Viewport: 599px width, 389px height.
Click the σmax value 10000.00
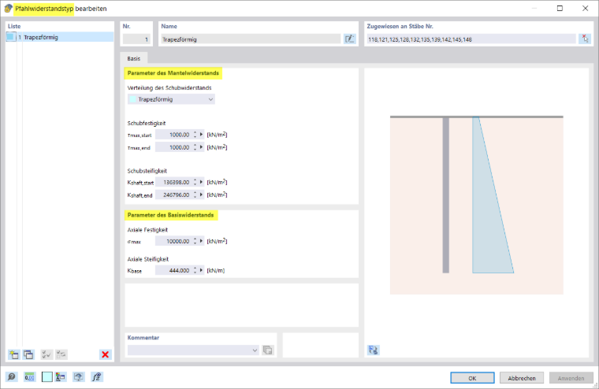[173, 241]
